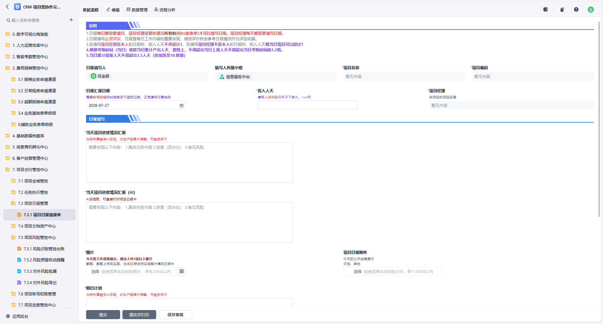Focus the 投入人天 input field
This screenshot has width=603, height=324.
(308, 105)
